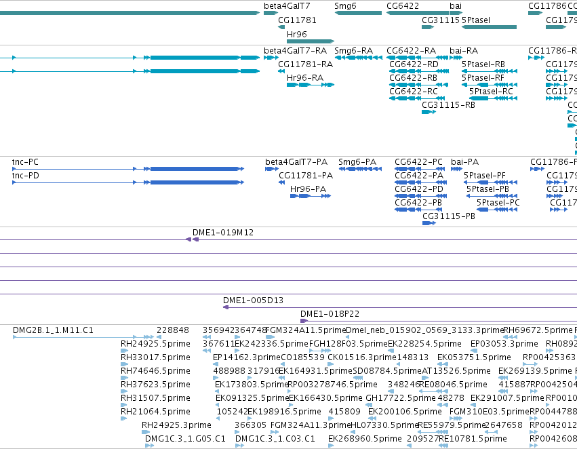This screenshot has width=577, height=449.
Task: Select the DMG1C.3_1.C03.C1 EST label
Action: click(275, 439)
